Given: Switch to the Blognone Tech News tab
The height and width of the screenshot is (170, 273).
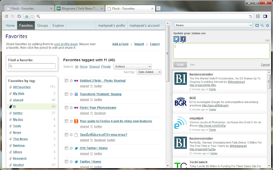Looking at the screenshot, I should coord(80,9).
